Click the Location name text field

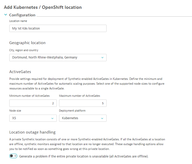click(58, 28)
